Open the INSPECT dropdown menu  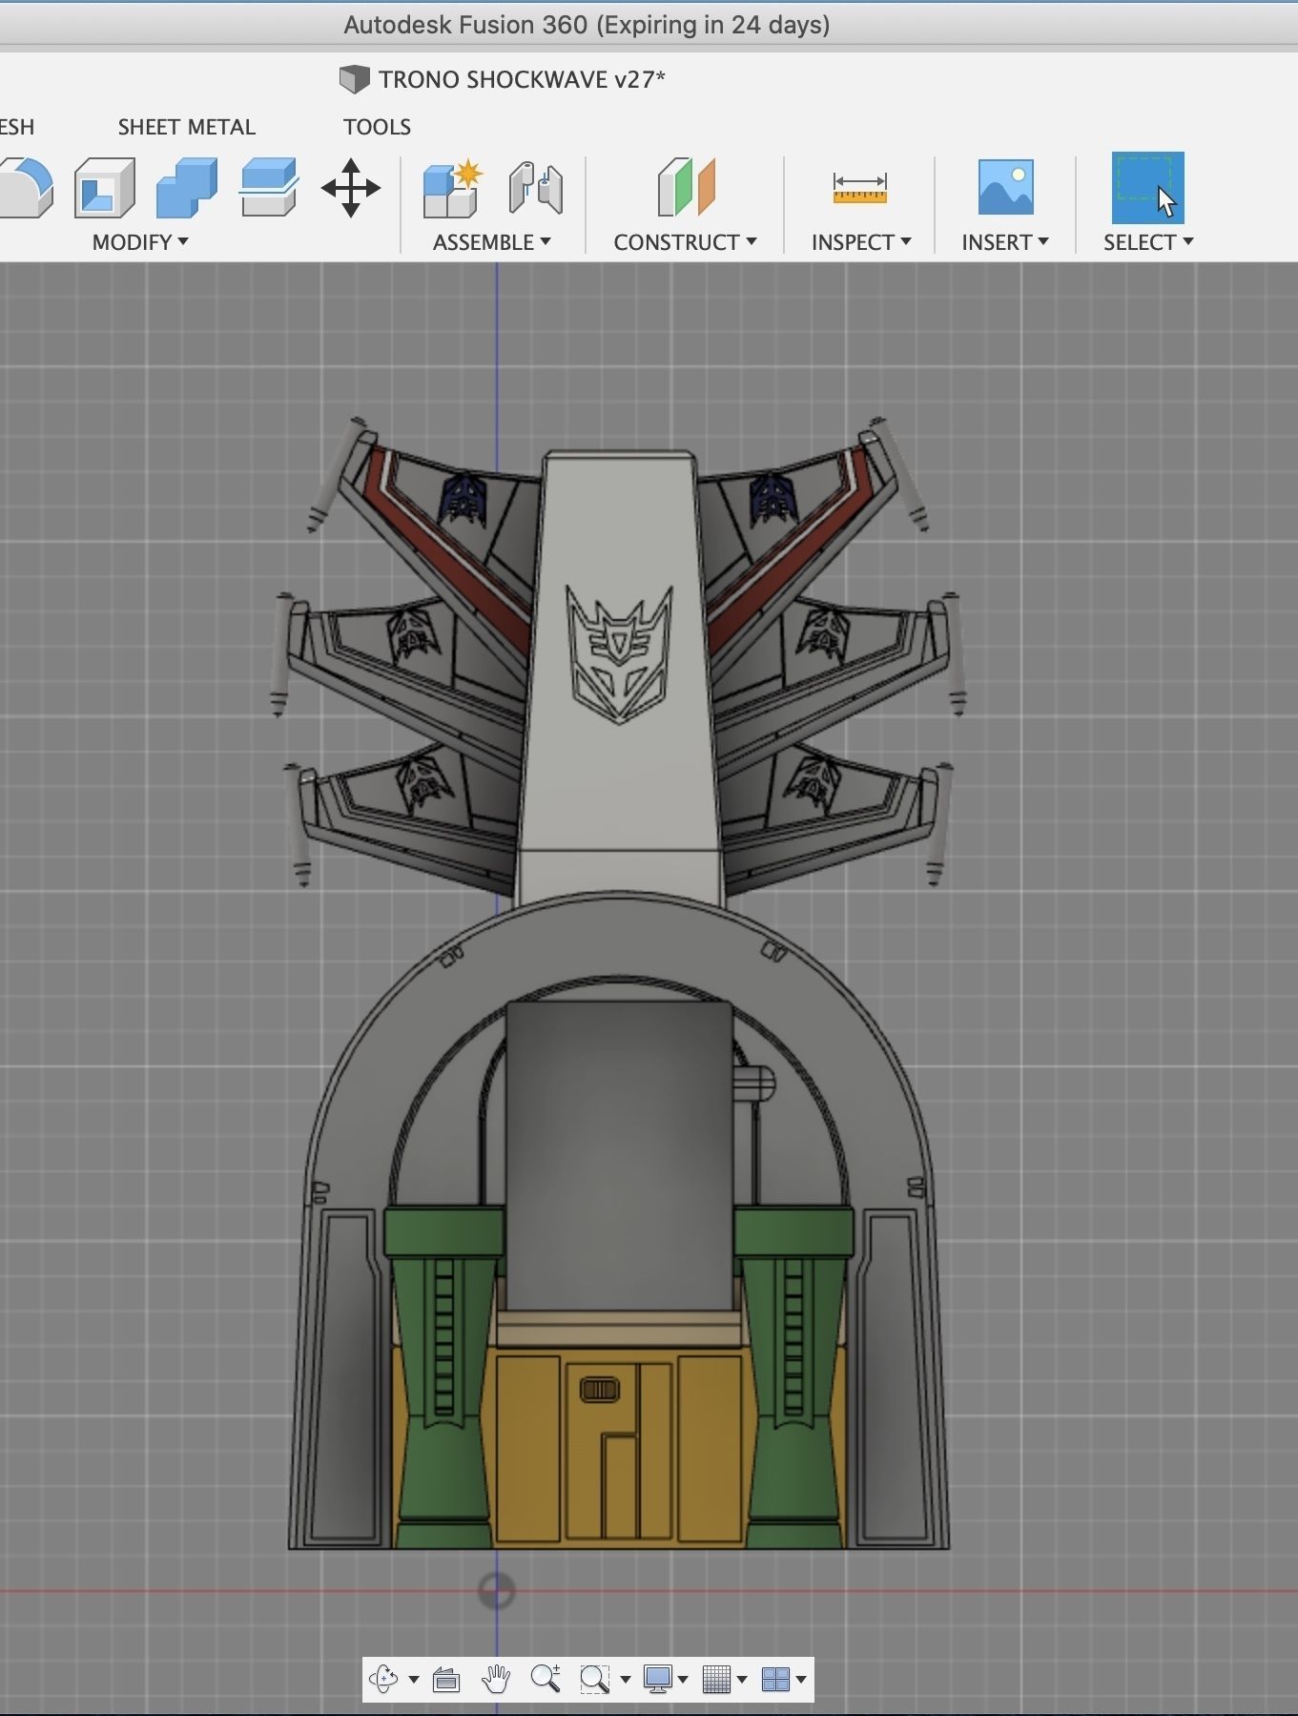(x=861, y=242)
